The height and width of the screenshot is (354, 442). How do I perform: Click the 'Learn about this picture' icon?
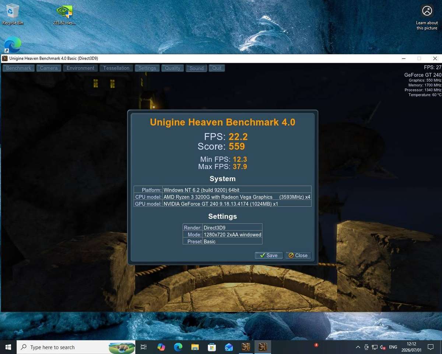pyautogui.click(x=427, y=17)
